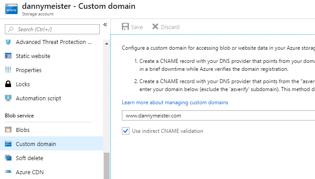Click the Properties bars icon
The image size is (315, 179).
coord(8,70)
